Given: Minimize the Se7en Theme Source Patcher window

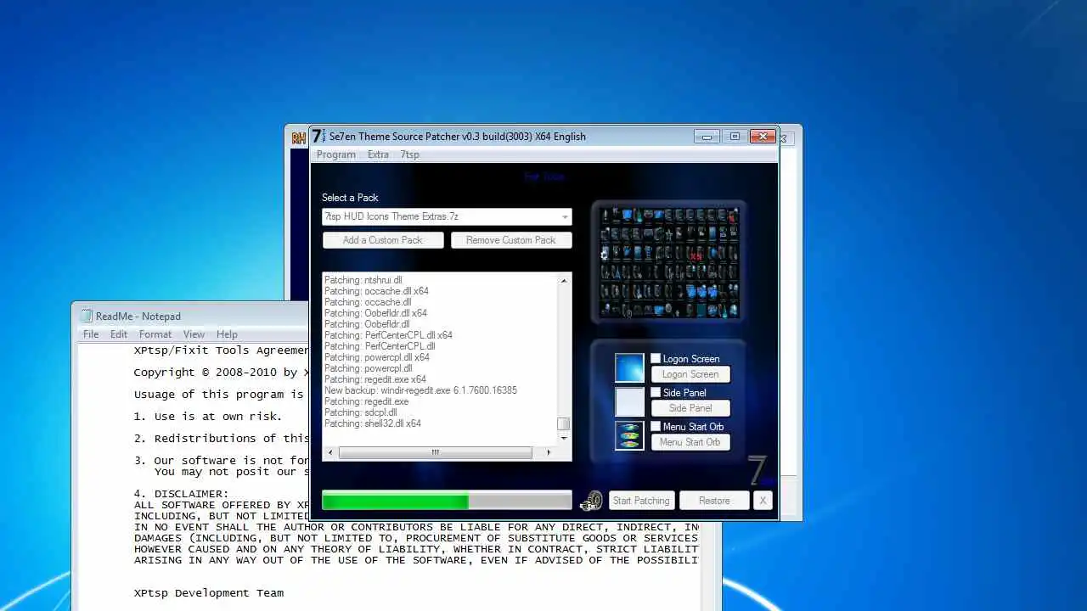Looking at the screenshot, I should [x=707, y=136].
